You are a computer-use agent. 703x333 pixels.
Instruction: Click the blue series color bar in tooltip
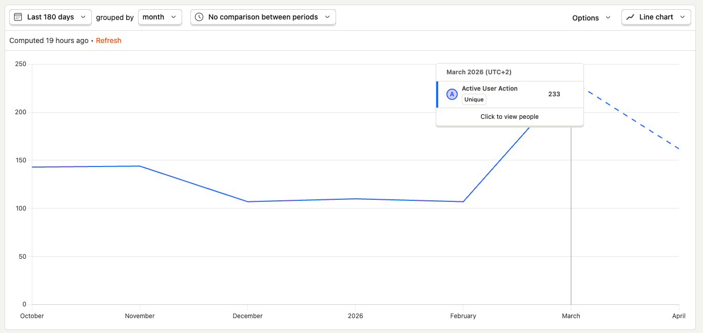437,94
